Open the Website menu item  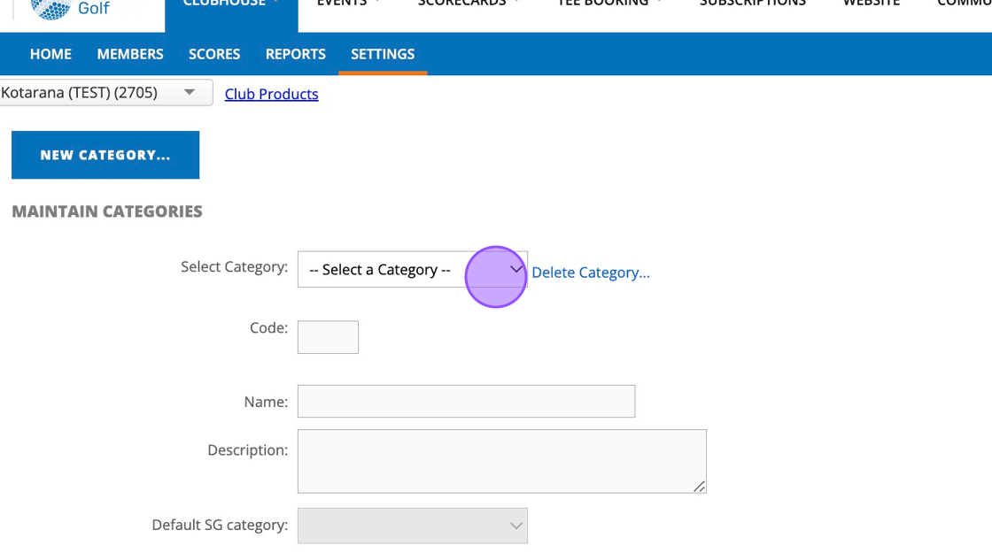871,4
